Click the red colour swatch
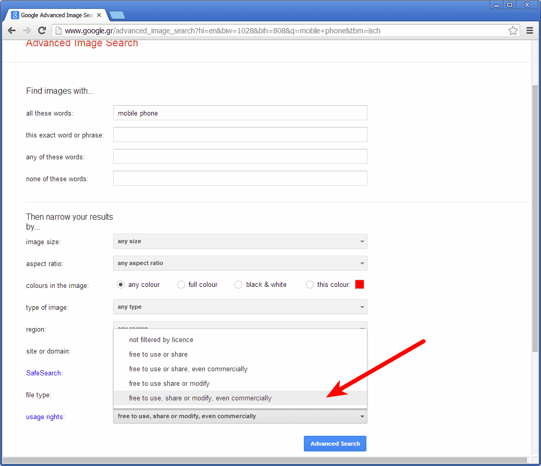This screenshot has width=541, height=466. tap(360, 284)
